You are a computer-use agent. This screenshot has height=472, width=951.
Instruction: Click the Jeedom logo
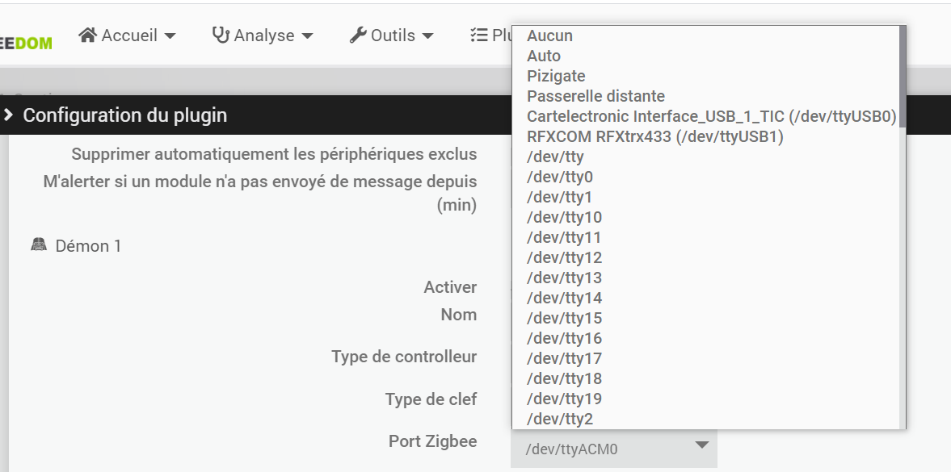26,42
